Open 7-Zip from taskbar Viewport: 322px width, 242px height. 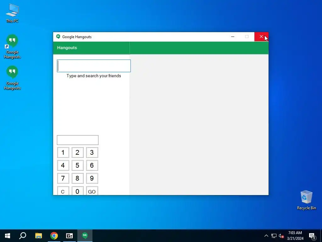tap(69, 236)
